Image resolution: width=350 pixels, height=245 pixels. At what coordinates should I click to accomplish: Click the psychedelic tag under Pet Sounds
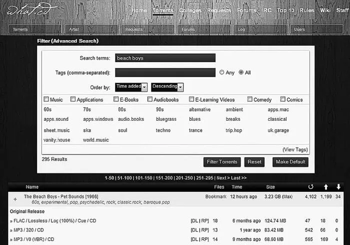[91, 202]
